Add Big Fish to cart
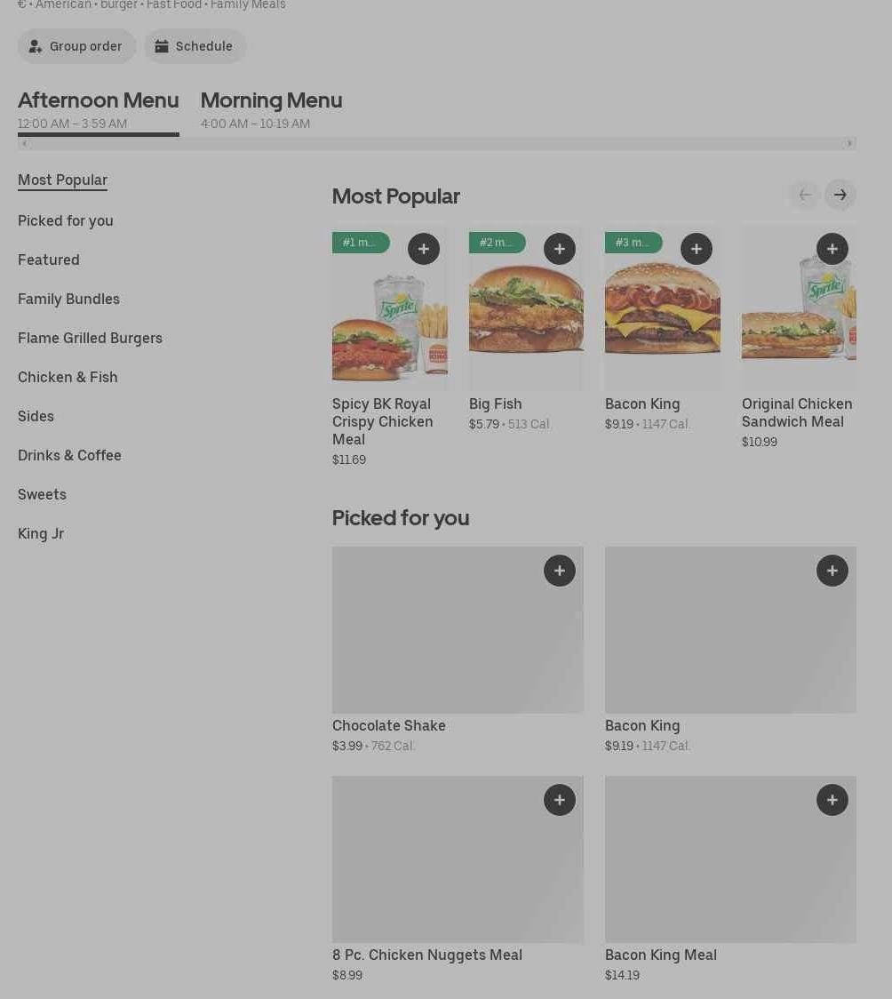892x999 pixels. 559,249
